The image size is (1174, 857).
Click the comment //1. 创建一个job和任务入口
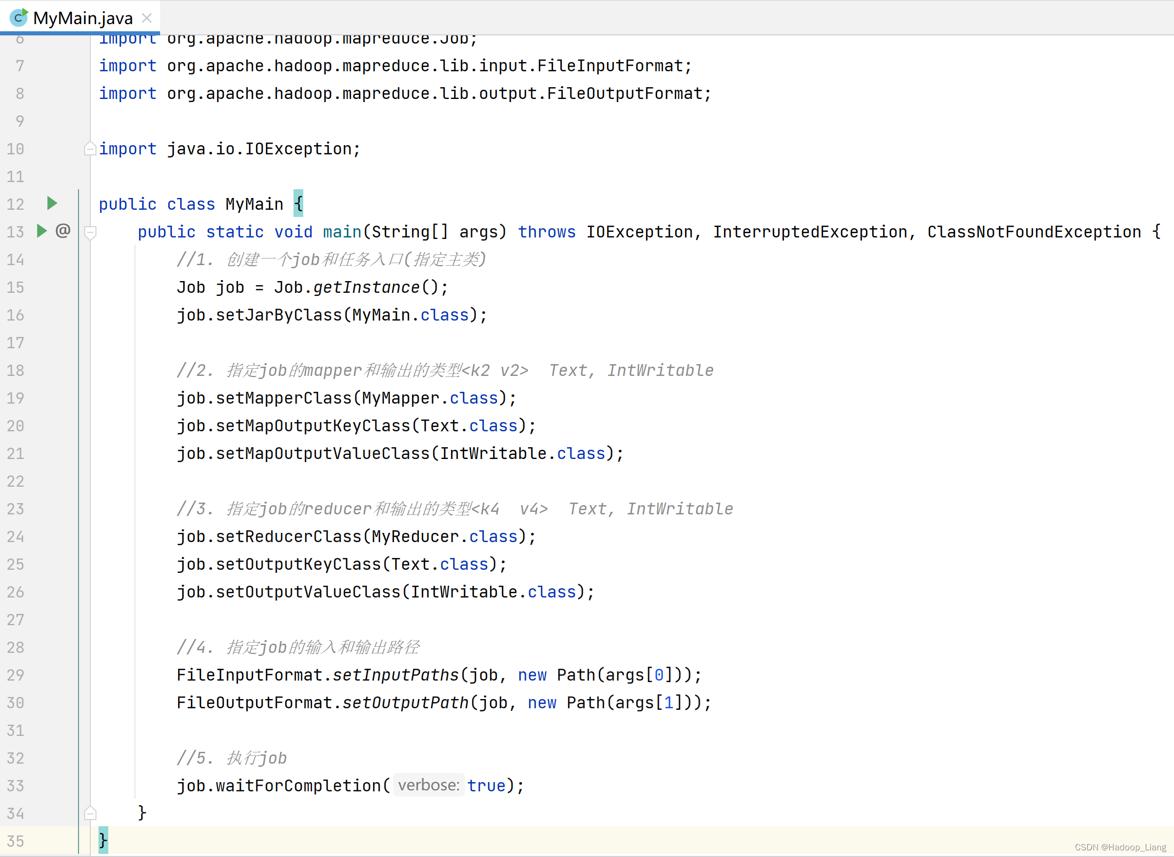[331, 260]
